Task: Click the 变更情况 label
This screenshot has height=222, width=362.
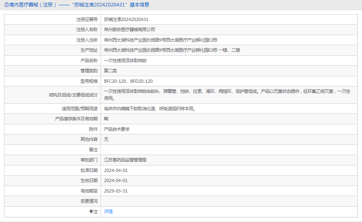Action: coord(89,201)
